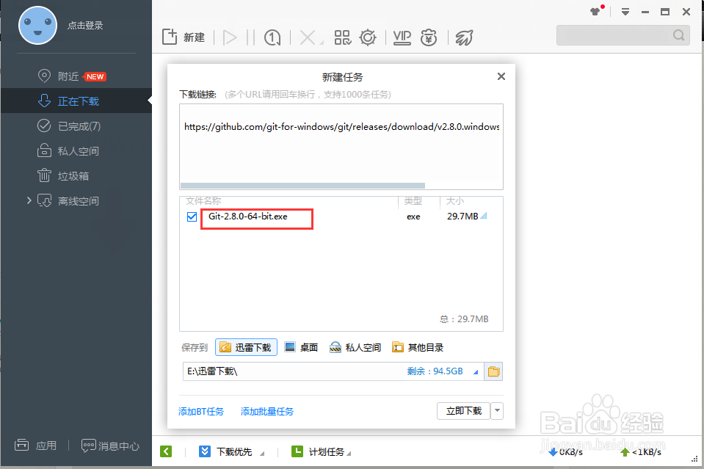
Task: Open the circled number one priority icon
Action: point(272,37)
